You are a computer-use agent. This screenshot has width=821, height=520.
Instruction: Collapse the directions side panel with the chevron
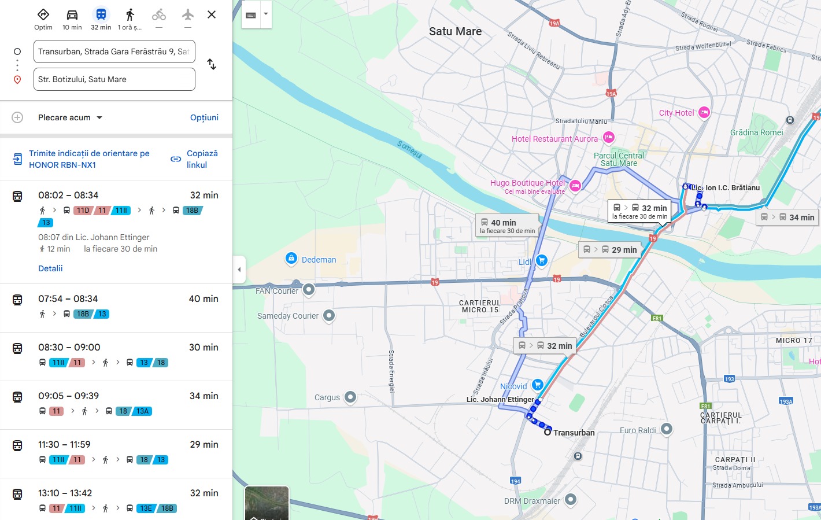click(x=239, y=269)
